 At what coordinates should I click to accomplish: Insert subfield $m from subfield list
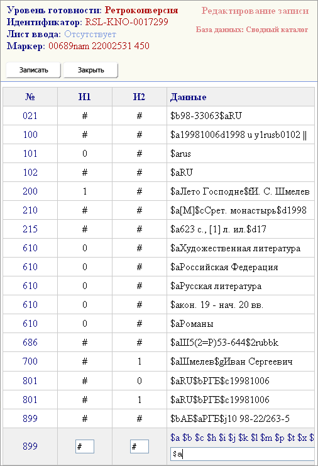tap(266, 438)
